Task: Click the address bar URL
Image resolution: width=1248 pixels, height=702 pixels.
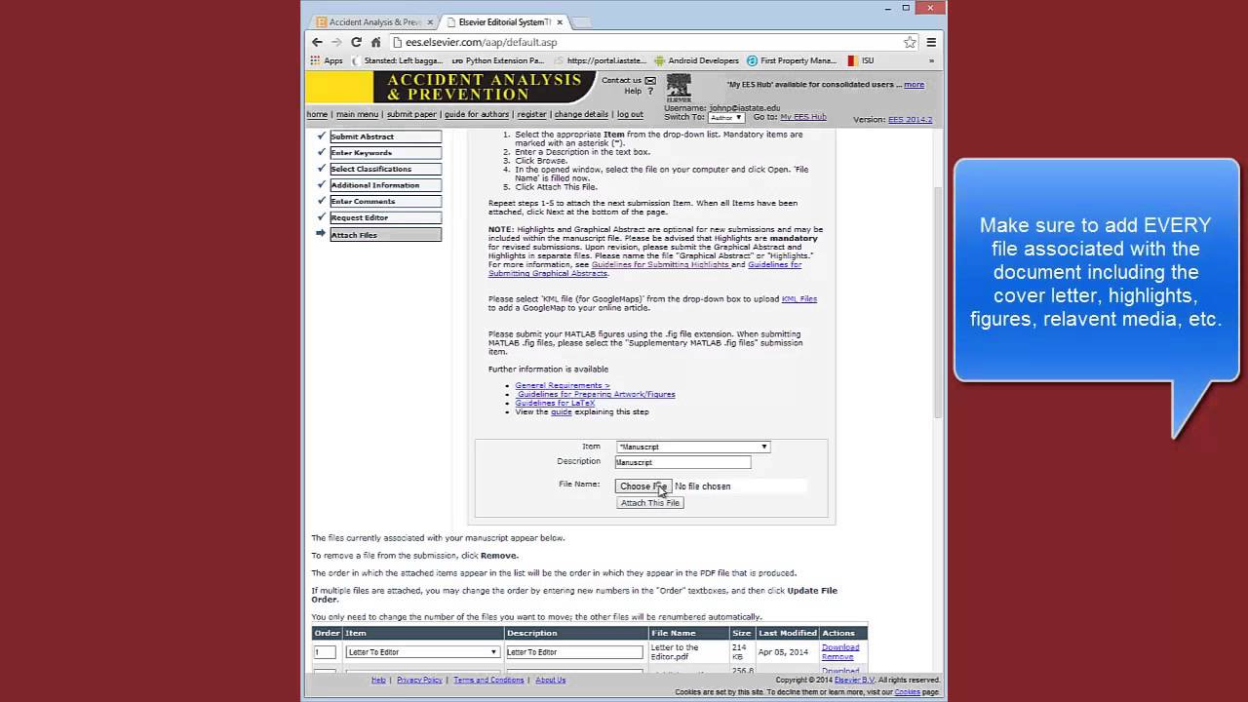Action: click(482, 42)
